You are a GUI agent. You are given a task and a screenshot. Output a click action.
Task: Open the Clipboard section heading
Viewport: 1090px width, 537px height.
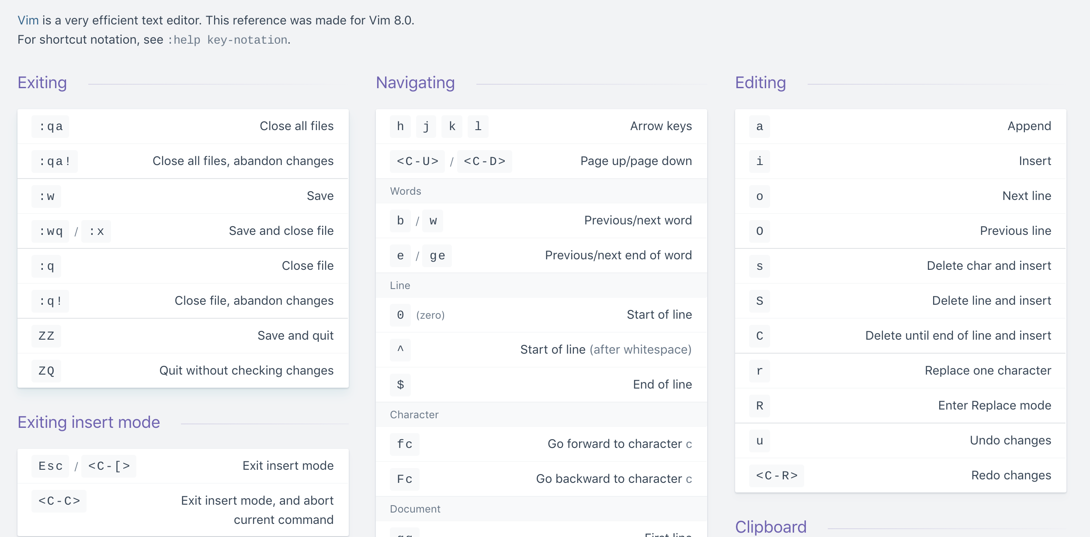tap(771, 527)
